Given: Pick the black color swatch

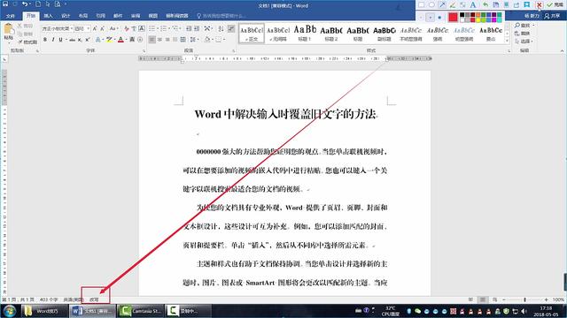Looking at the screenshot, I should coord(462,15).
